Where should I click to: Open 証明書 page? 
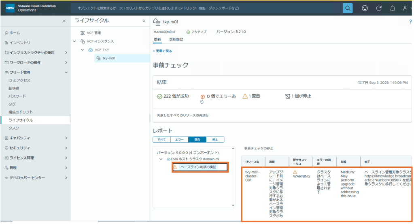click(x=14, y=88)
